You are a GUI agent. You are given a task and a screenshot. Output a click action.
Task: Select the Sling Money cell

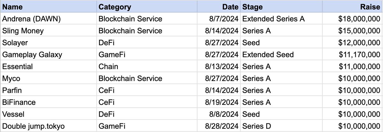(x=49, y=31)
